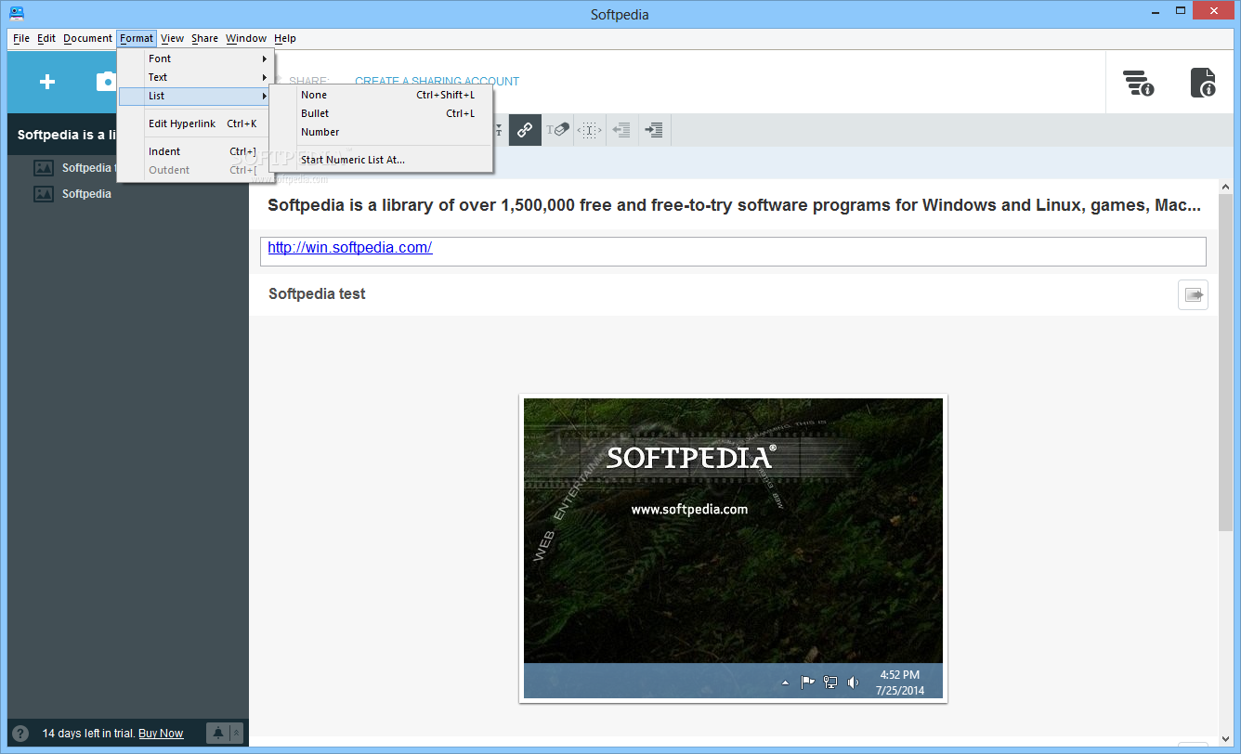The height and width of the screenshot is (754, 1241).
Task: Select the Softpedia step in sidebar
Action: tap(86, 194)
